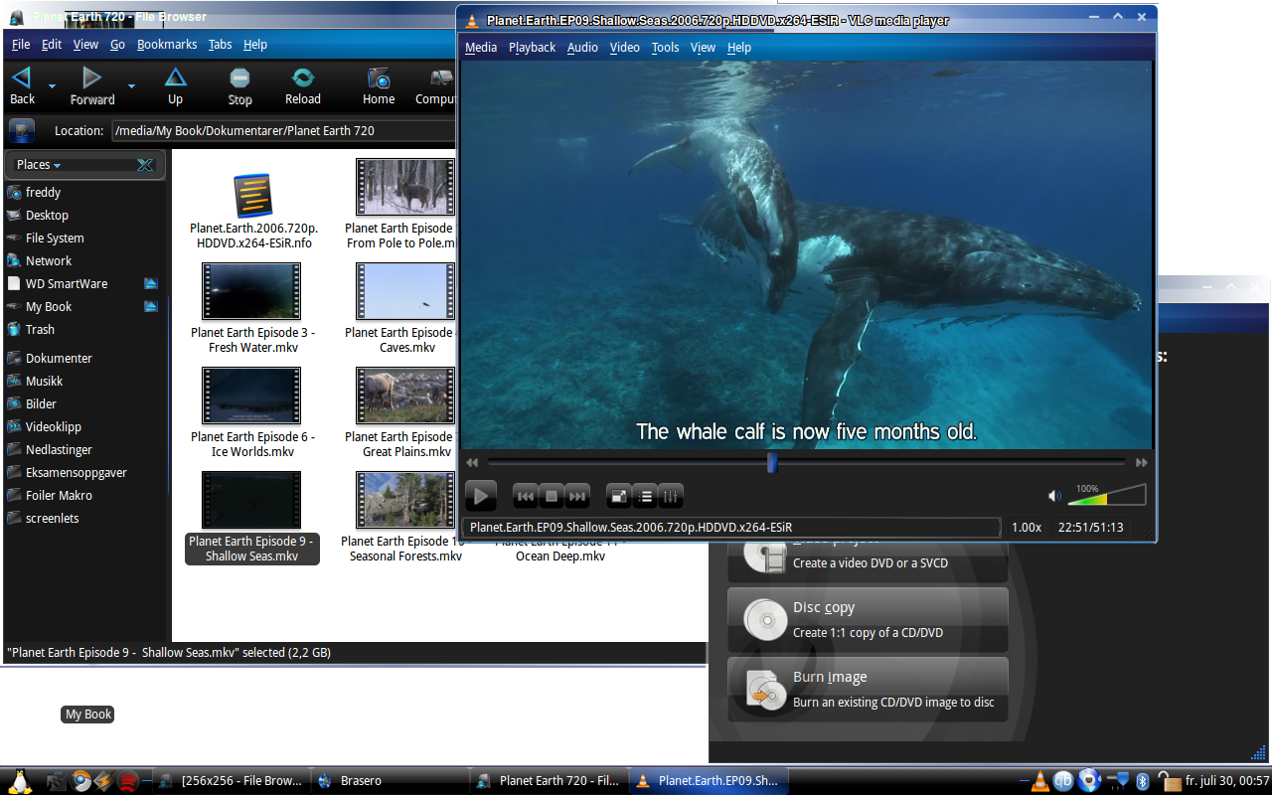
Task: Open the Videoklipp bookmark
Action: pyautogui.click(x=54, y=427)
